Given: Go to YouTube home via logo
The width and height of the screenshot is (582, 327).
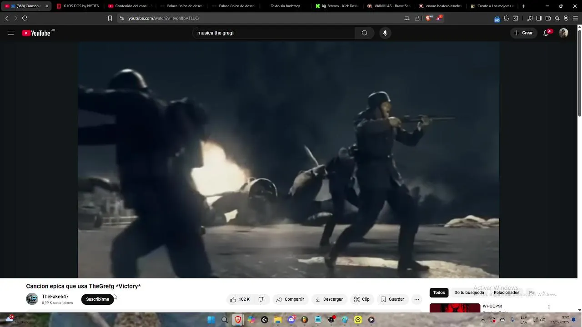Looking at the screenshot, I should (36, 33).
